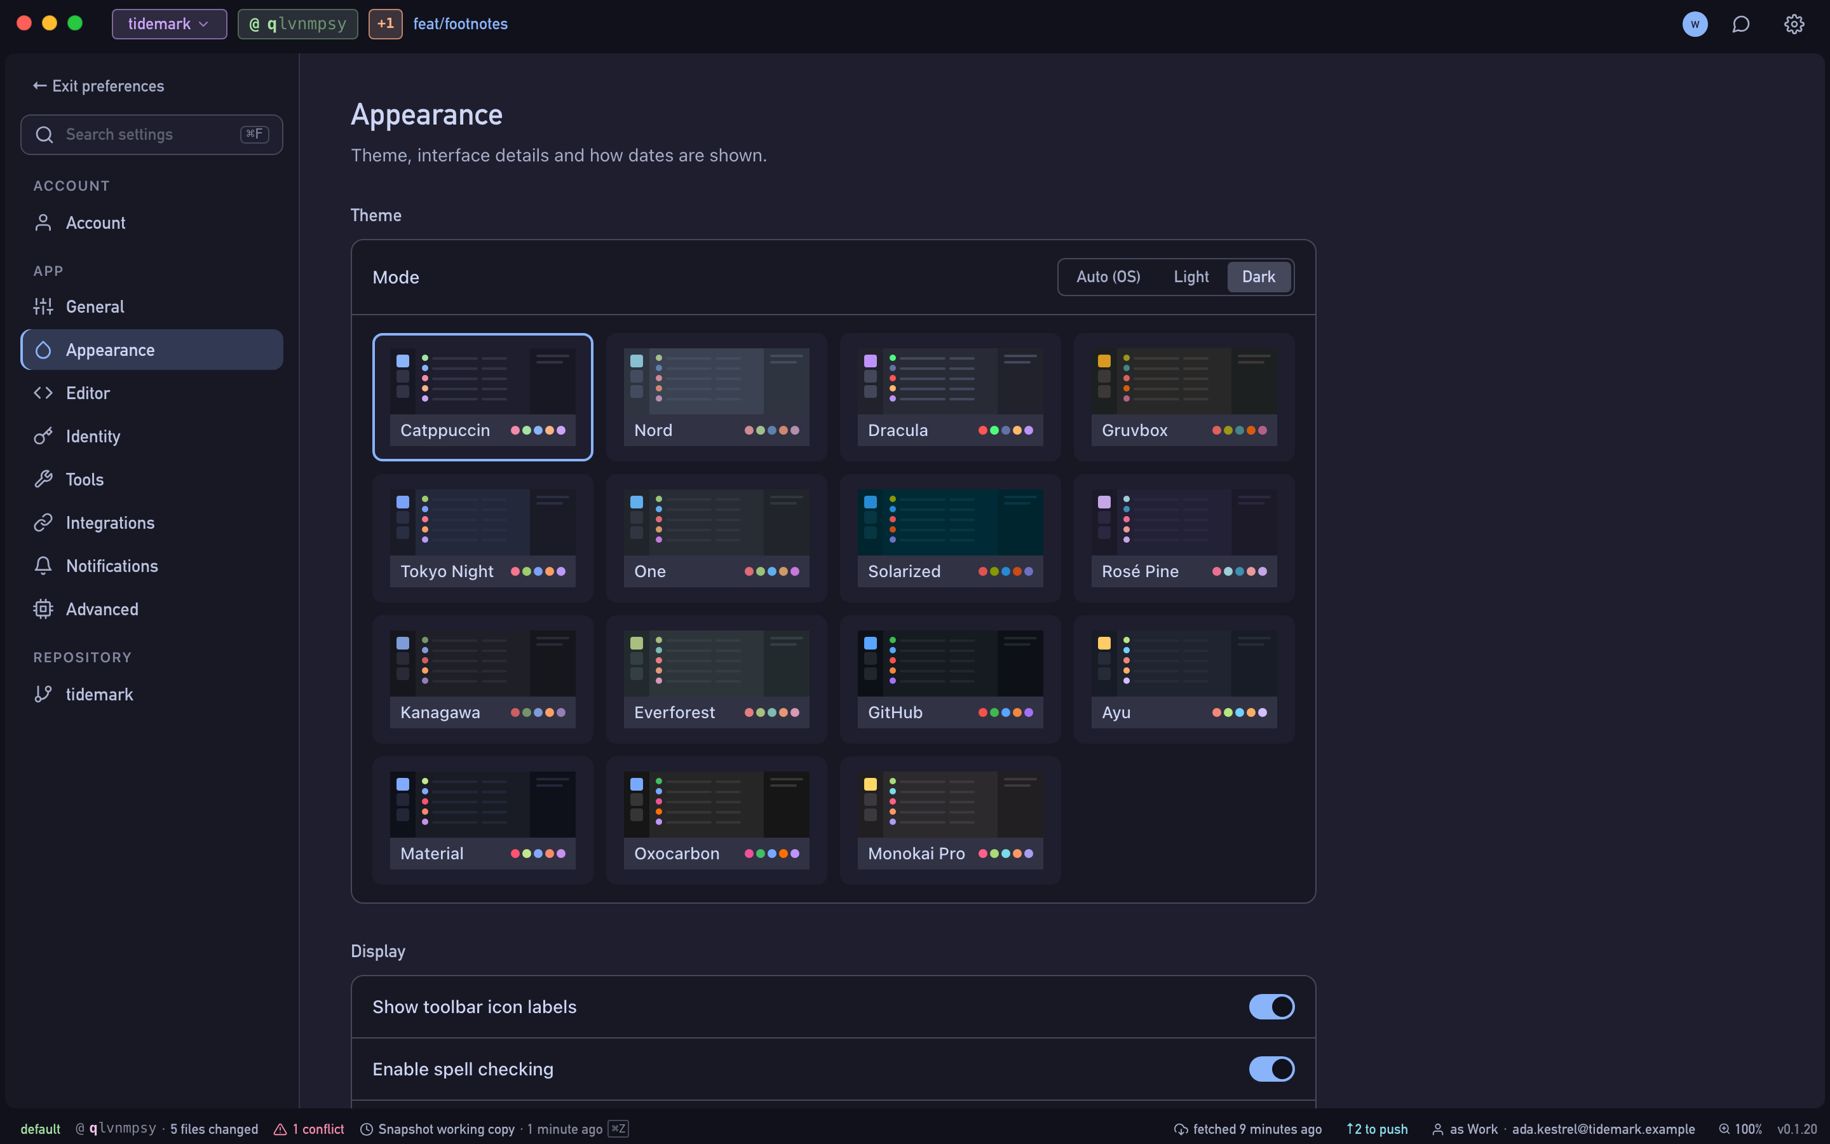Click the Editor code brackets icon
This screenshot has width=1830, height=1144.
[x=43, y=393]
